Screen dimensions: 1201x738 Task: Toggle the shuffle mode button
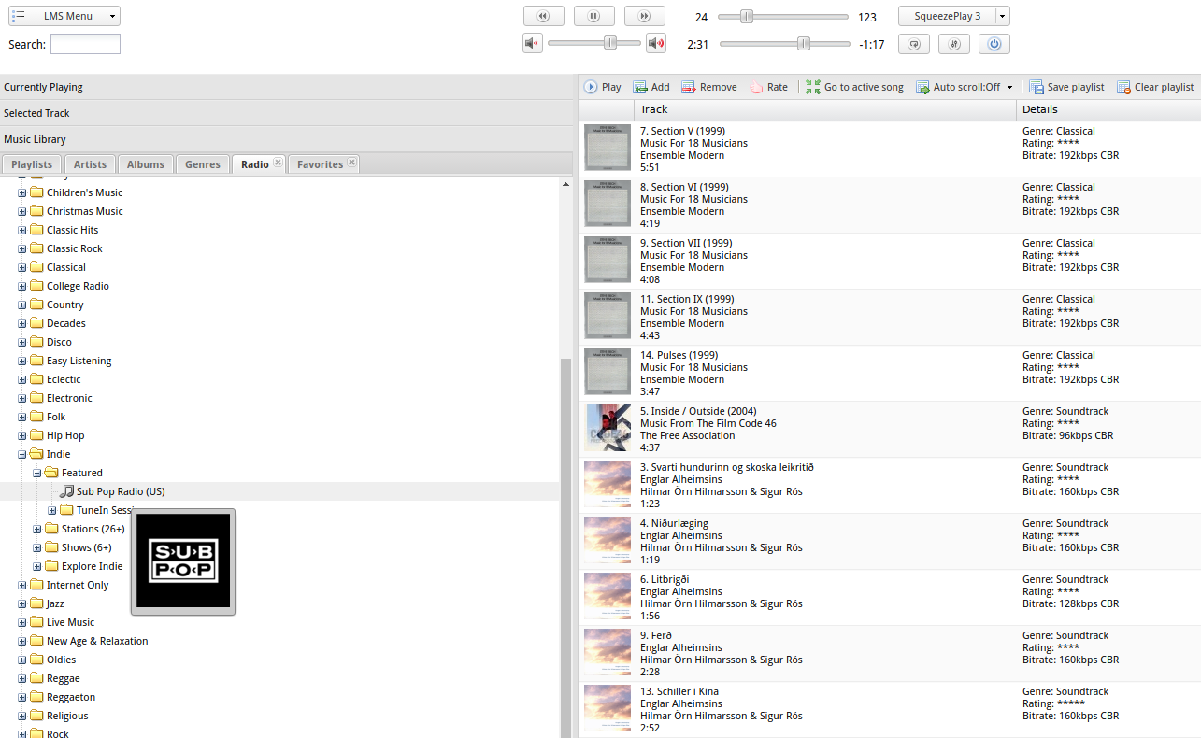954,44
